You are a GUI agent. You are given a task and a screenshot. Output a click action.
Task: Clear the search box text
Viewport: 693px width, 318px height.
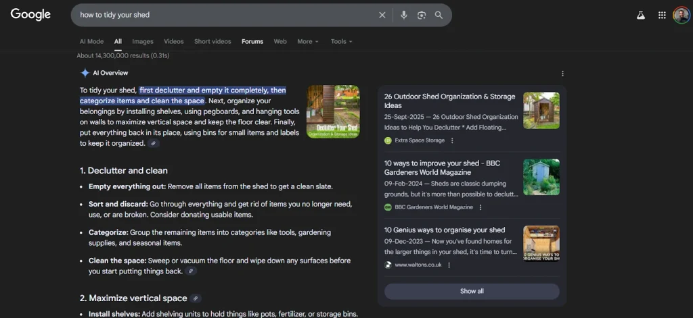382,15
